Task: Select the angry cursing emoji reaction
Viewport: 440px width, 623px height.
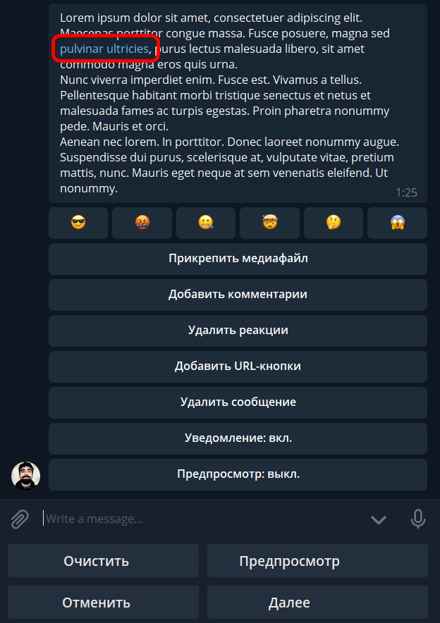Action: tap(142, 223)
